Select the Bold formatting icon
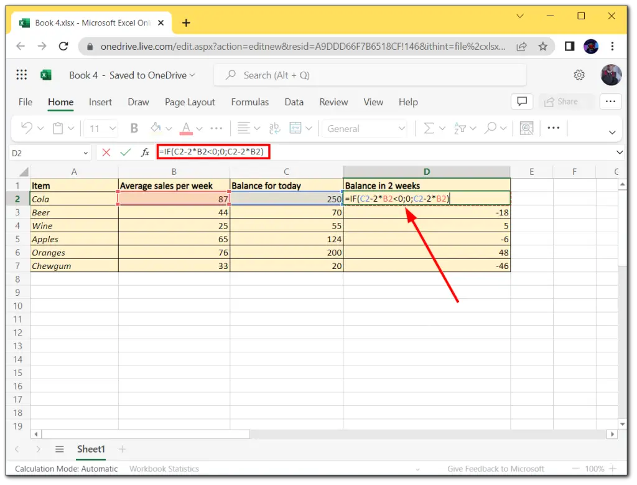This screenshot has height=485, width=637. [x=133, y=128]
